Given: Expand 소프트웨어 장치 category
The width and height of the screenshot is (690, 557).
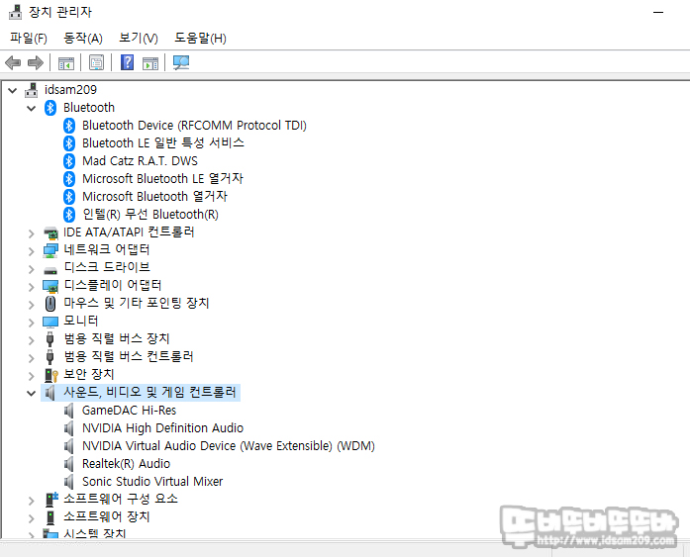Looking at the screenshot, I should pyautogui.click(x=32, y=518).
